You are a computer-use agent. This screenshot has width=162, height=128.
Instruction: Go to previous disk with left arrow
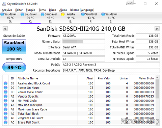5,29
